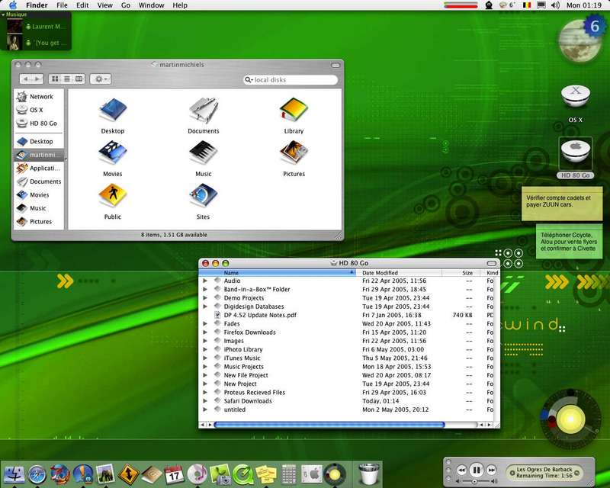Open the Sites folder icon
This screenshot has width=610, height=488.
point(204,195)
